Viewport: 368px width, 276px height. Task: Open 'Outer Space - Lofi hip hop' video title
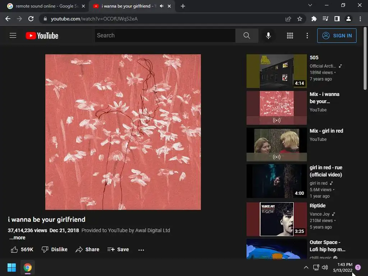[x=327, y=246]
